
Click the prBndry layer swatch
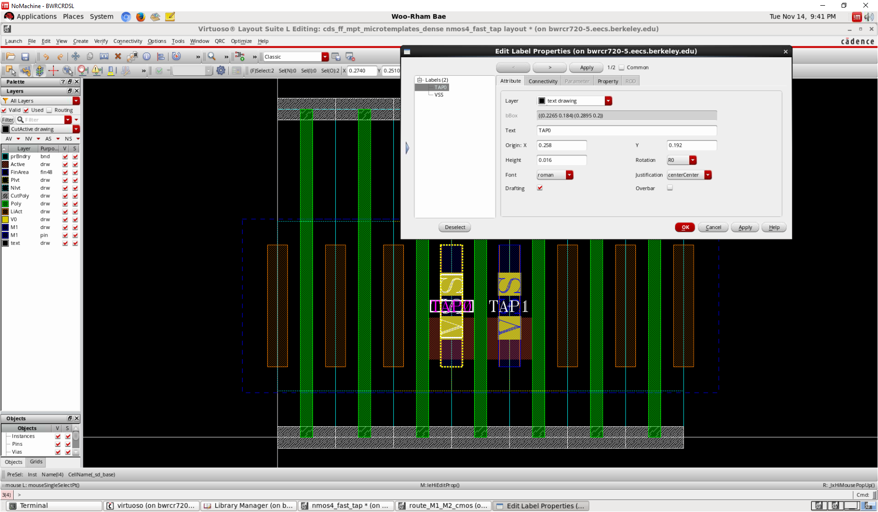5,157
